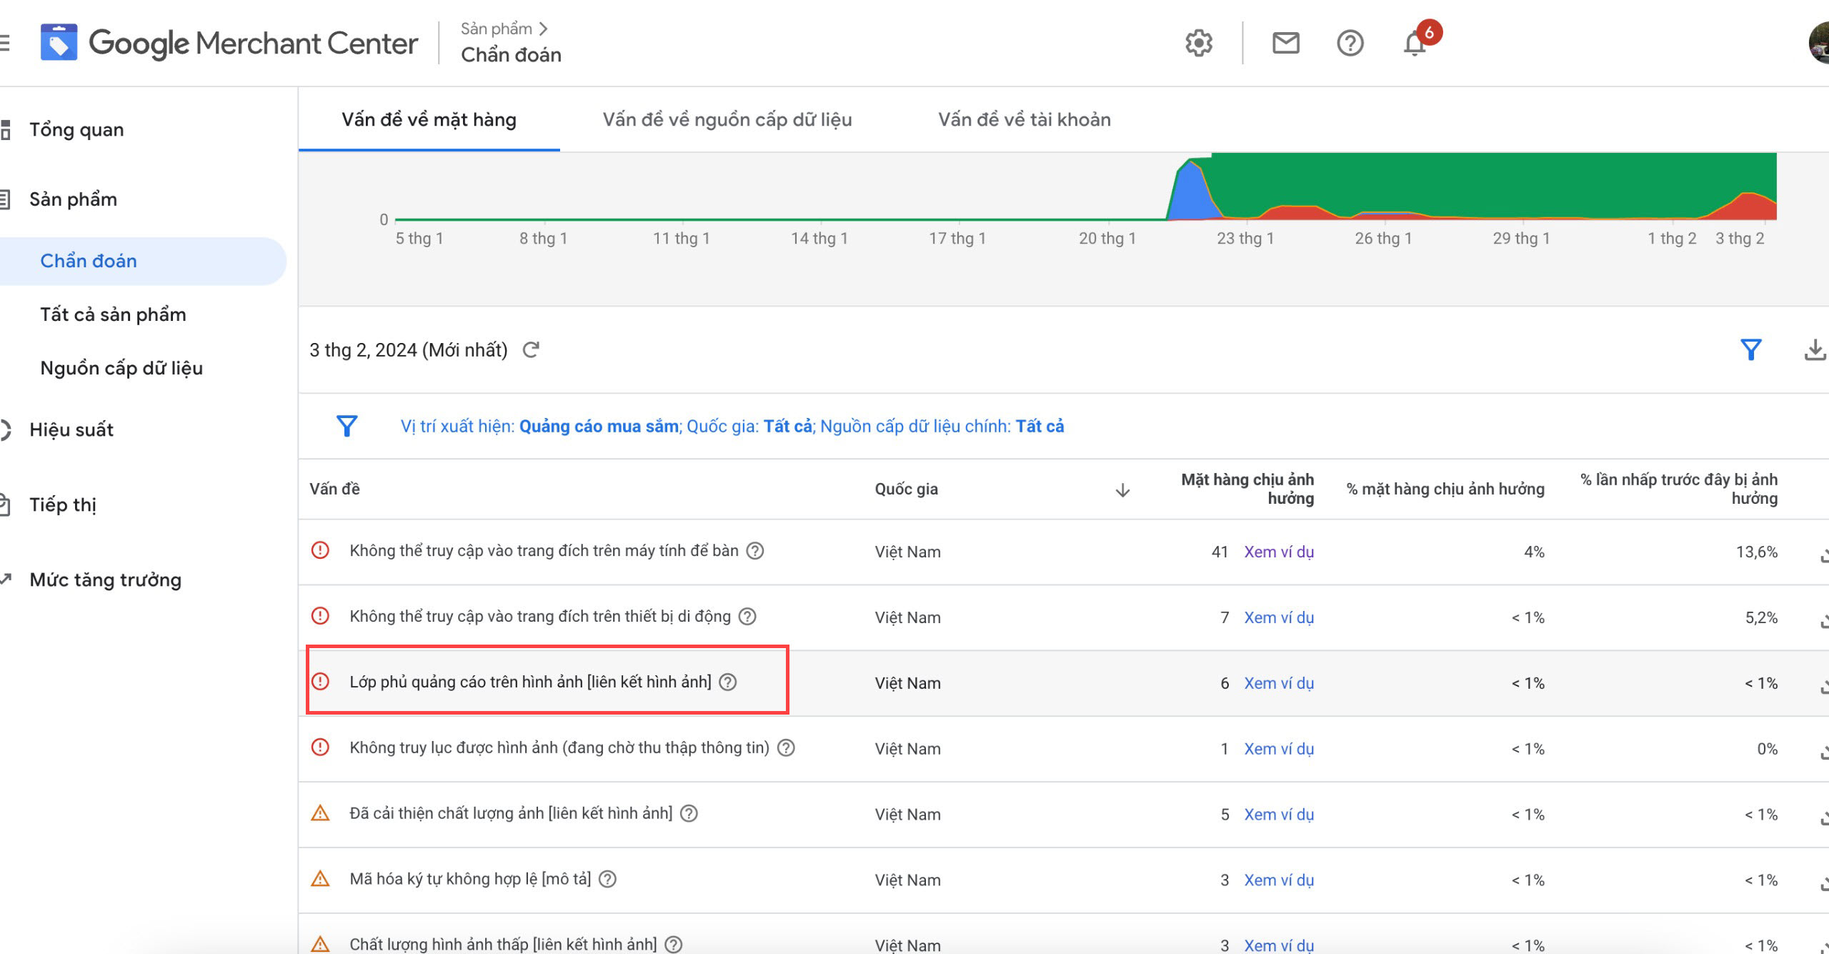Click help icon beside "Lớp phủ quảng cáo" issue
This screenshot has height=954, width=1829.
(727, 682)
